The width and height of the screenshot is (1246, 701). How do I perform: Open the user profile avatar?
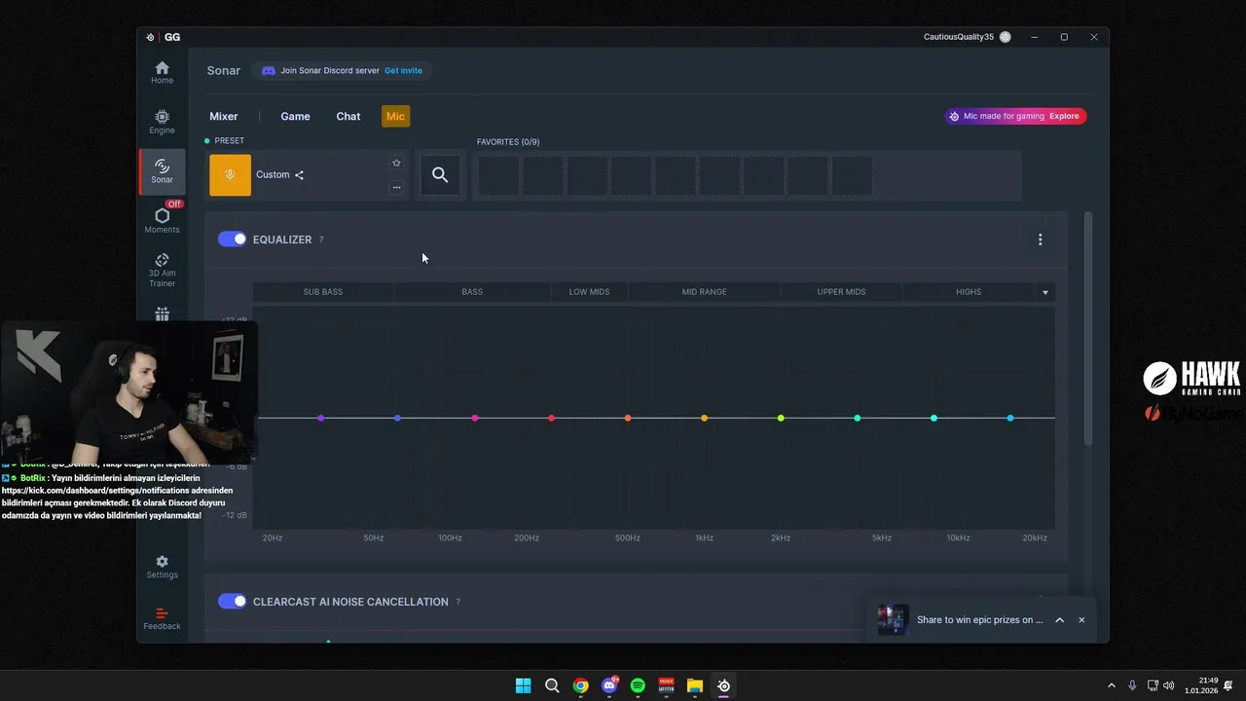(1005, 37)
